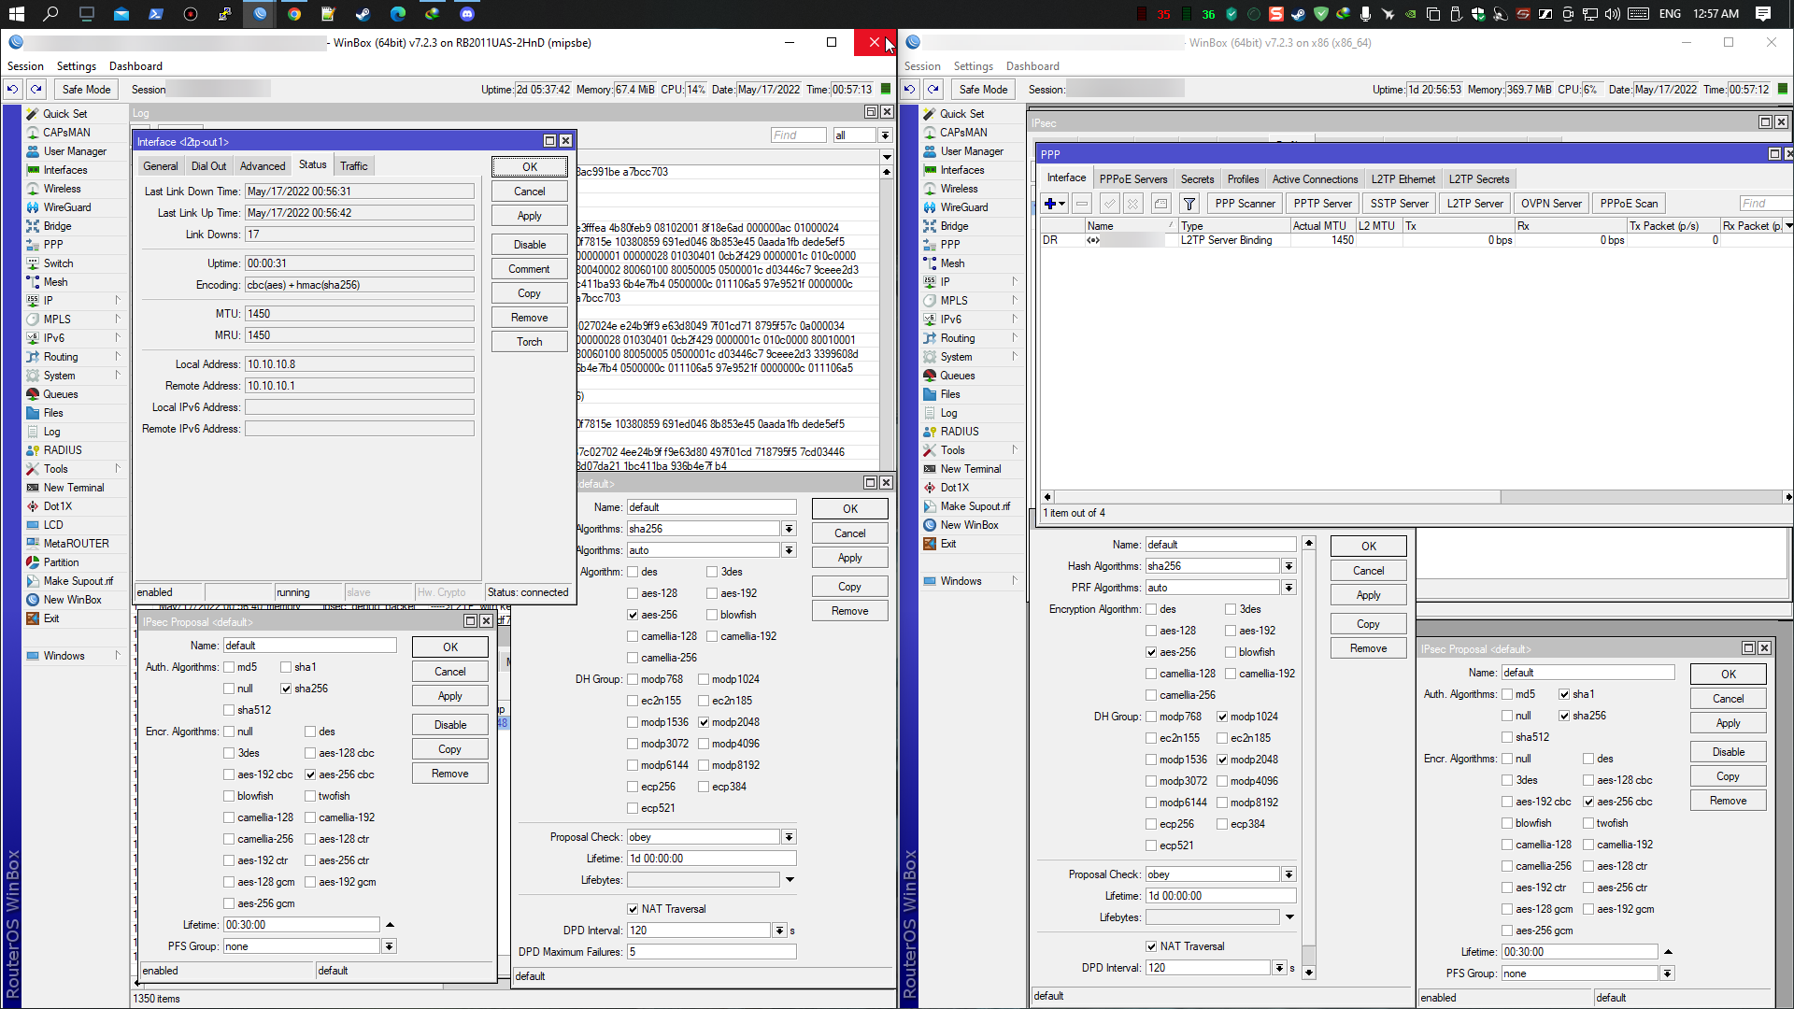Open Partition in left WinBox sidebar
1794x1009 pixels.
click(61, 561)
